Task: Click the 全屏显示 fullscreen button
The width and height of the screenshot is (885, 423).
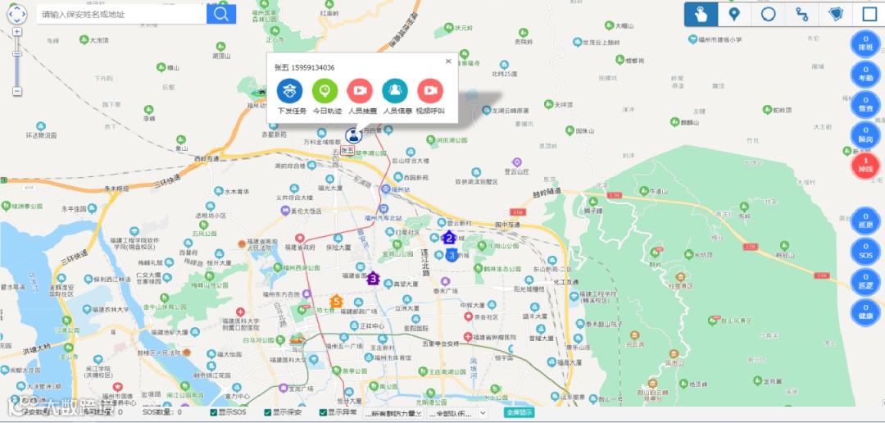Action: 520,412
